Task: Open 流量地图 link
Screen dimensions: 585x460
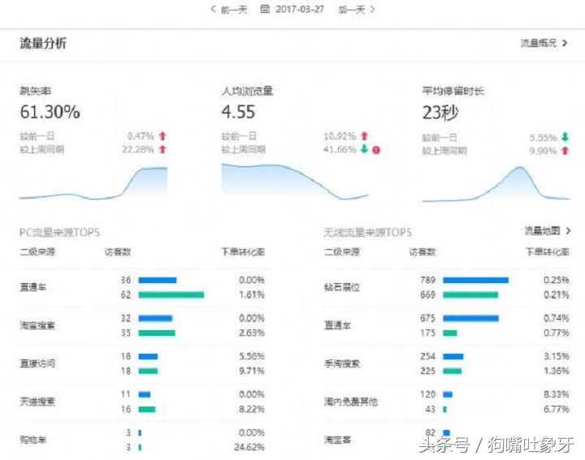Action: [x=542, y=231]
